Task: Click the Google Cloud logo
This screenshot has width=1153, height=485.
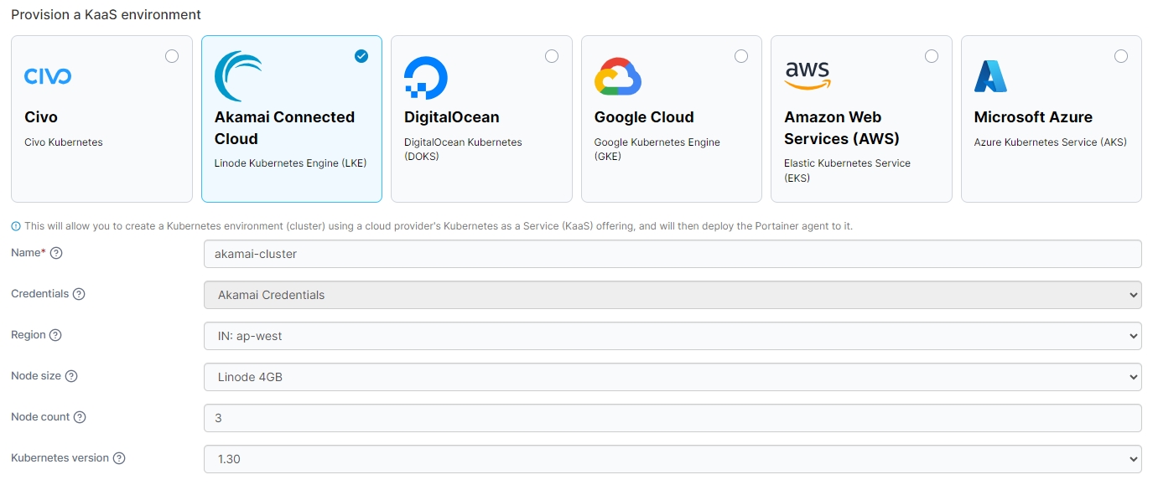Action: tap(617, 77)
